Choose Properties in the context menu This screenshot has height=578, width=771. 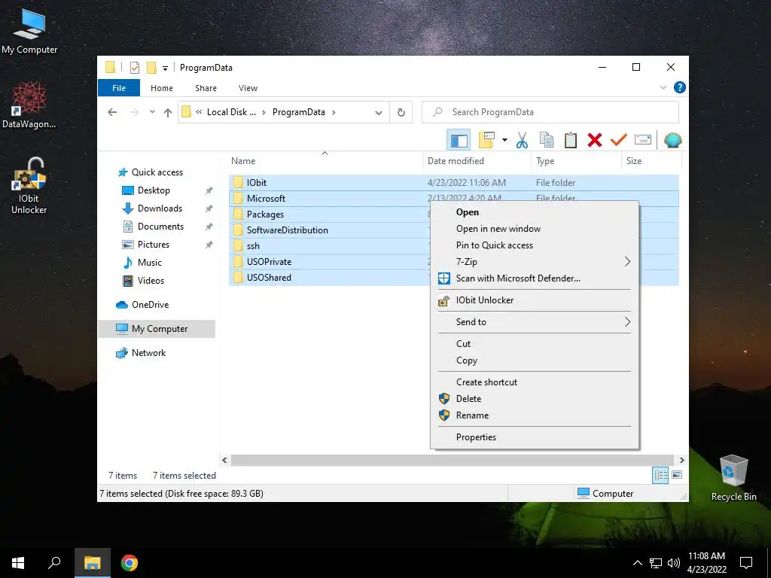coord(535,437)
